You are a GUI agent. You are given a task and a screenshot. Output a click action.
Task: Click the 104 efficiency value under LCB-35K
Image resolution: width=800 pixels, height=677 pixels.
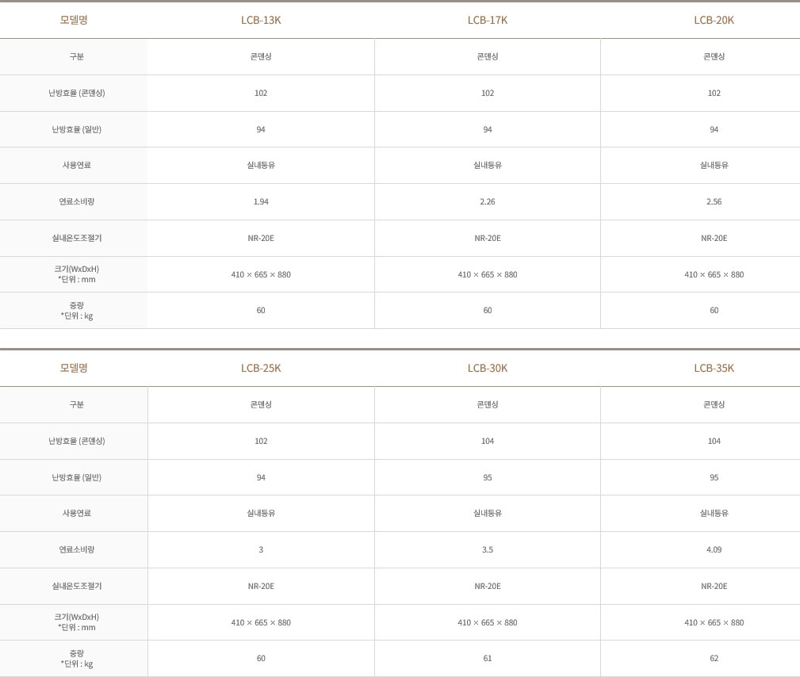pos(714,441)
